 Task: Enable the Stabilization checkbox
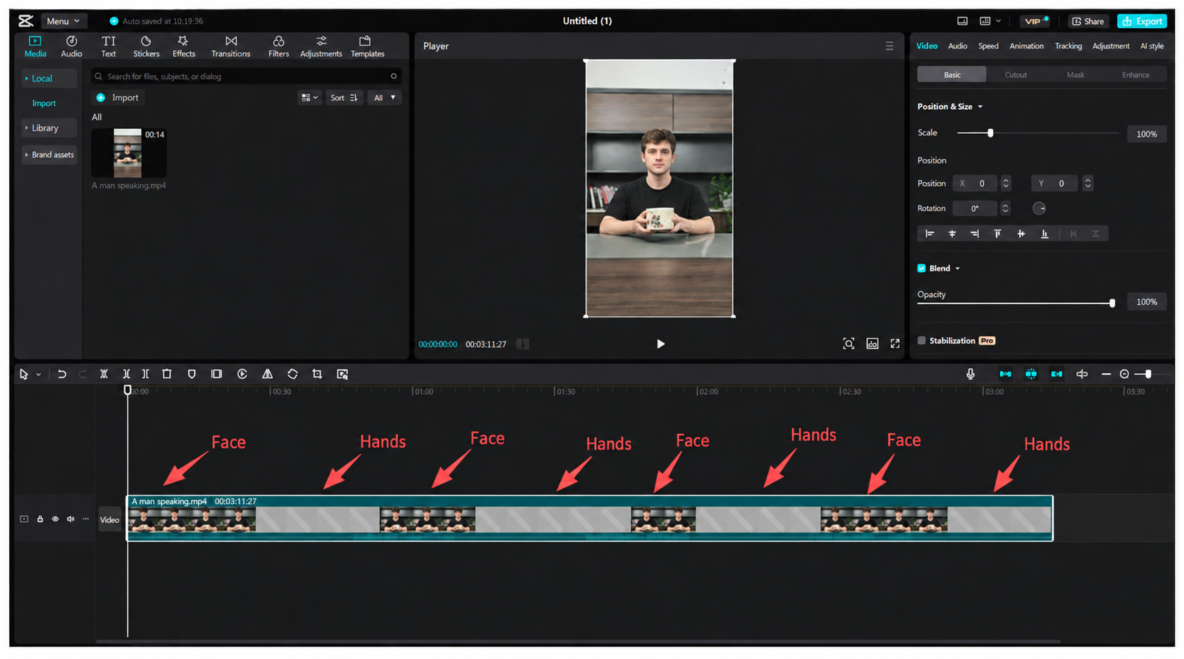(921, 341)
